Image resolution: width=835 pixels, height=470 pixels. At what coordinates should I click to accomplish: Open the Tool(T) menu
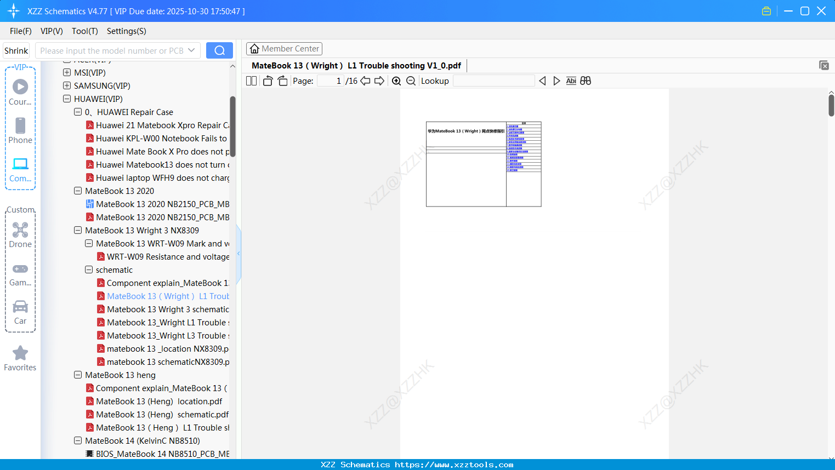coord(85,31)
